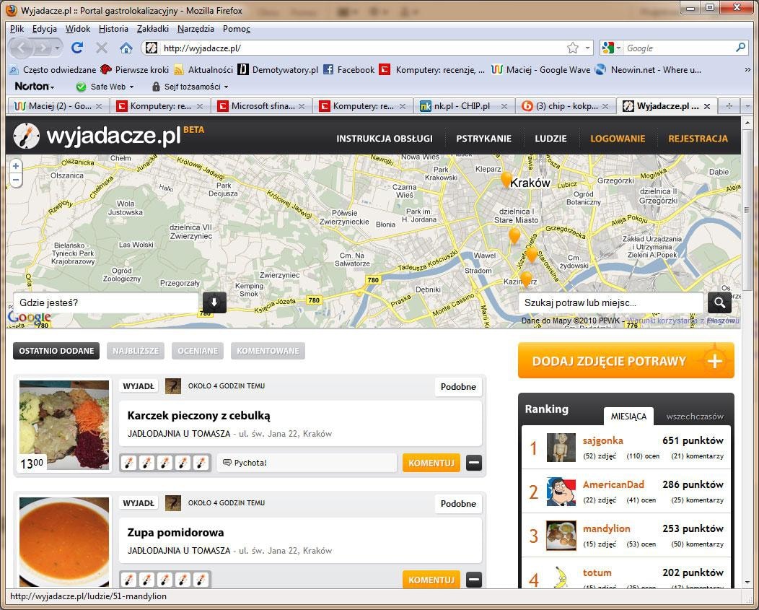Rate Zupa pomidorowa with the fifth fork
The height and width of the screenshot is (610, 759).
(201, 580)
